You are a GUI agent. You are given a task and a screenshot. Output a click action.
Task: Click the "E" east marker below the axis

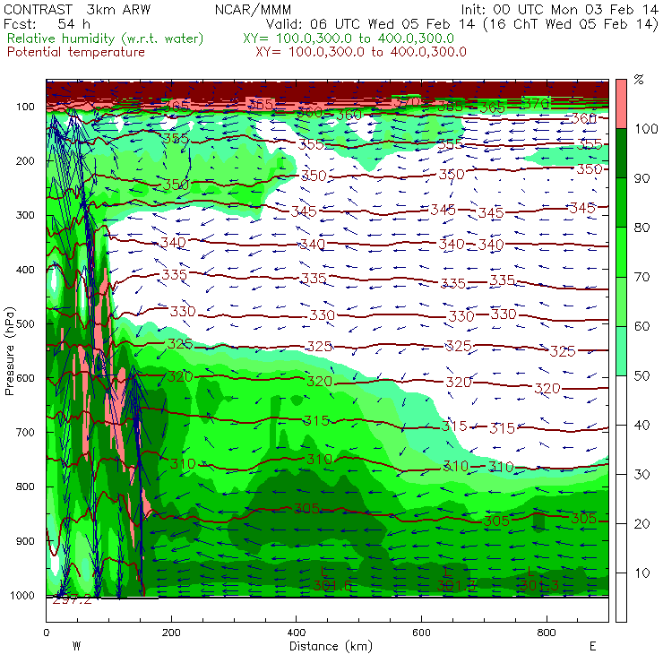tap(593, 647)
